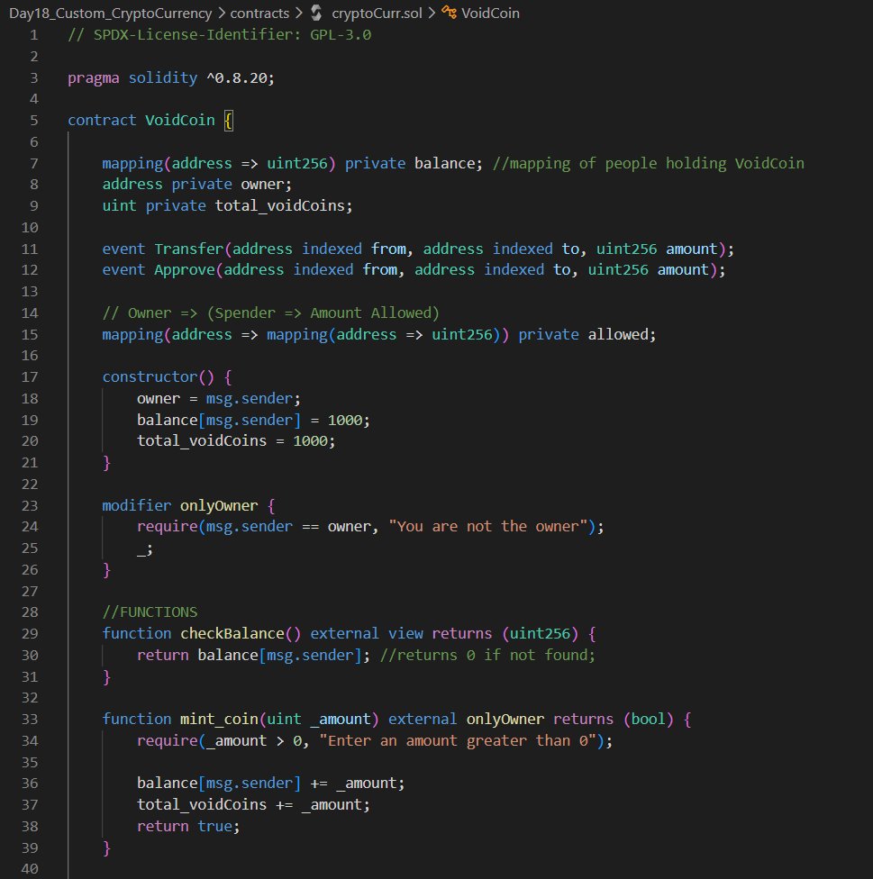The image size is (873, 879).
Task: Click line number 1 in gutter
Action: click(x=34, y=35)
